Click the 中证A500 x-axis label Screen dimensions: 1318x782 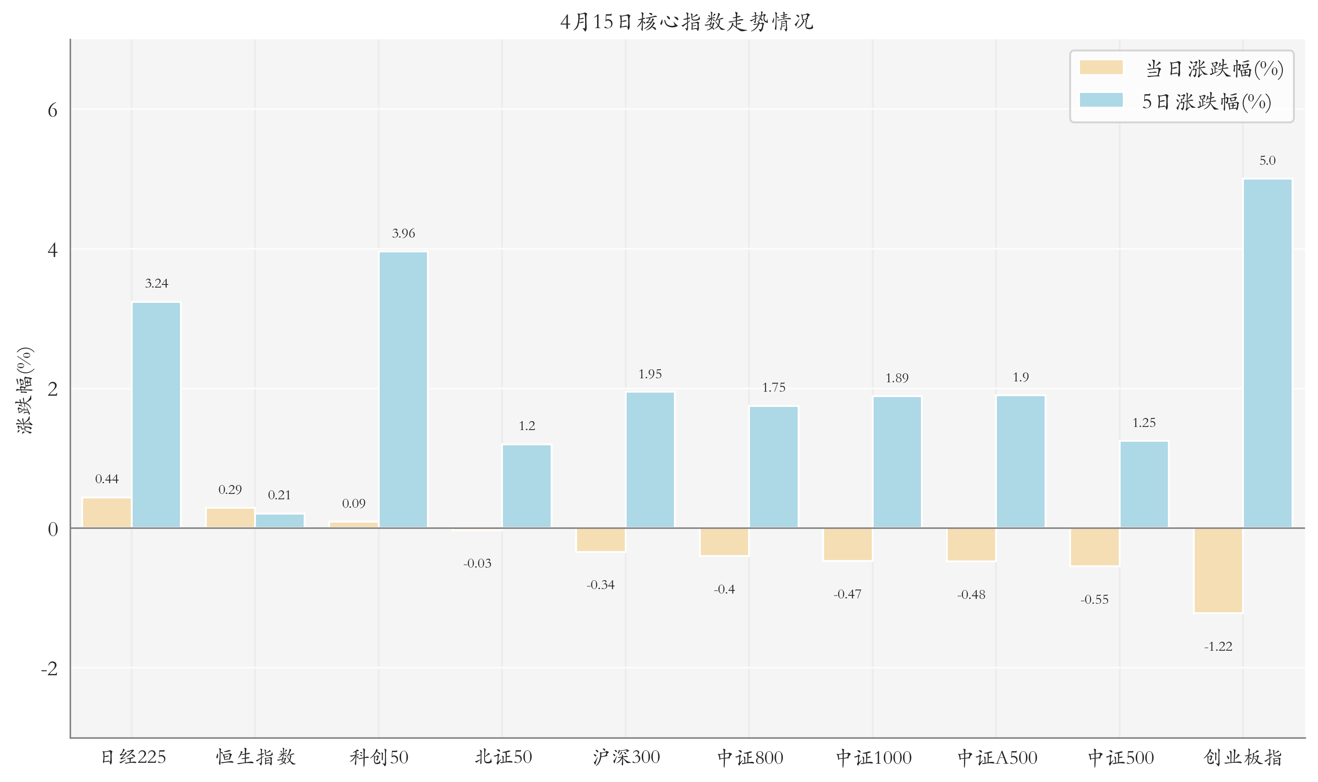tap(997, 757)
